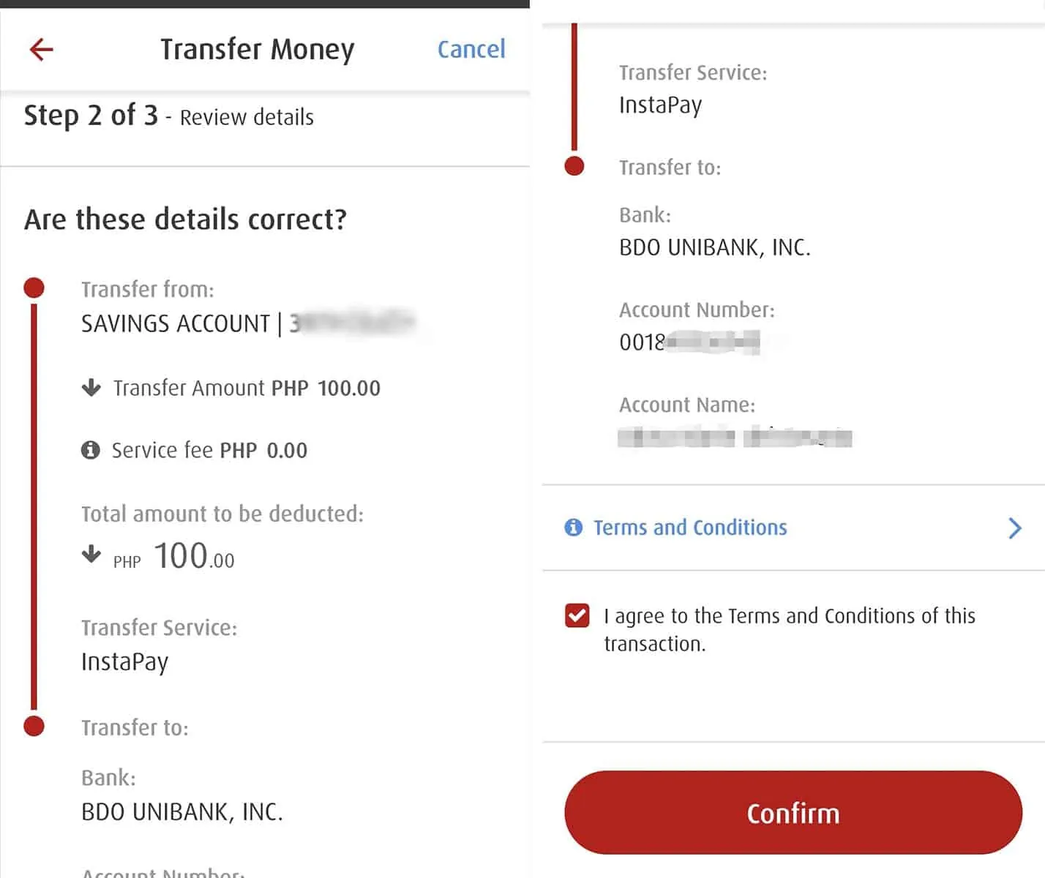
Task: Uncheck the agree to Terms checkbox
Action: (x=577, y=616)
